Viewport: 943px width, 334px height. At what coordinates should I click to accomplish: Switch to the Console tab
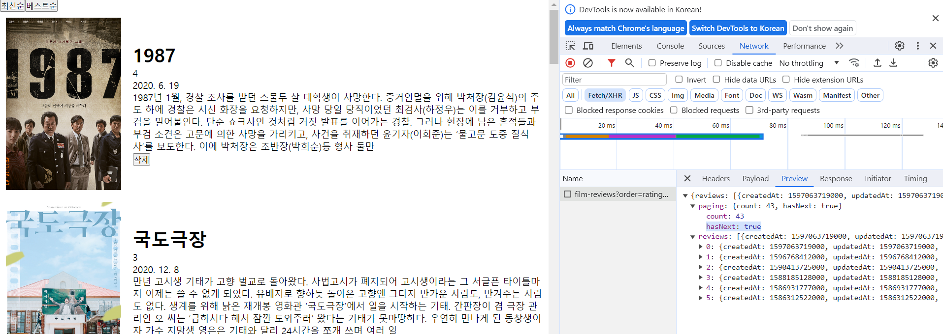click(x=670, y=46)
